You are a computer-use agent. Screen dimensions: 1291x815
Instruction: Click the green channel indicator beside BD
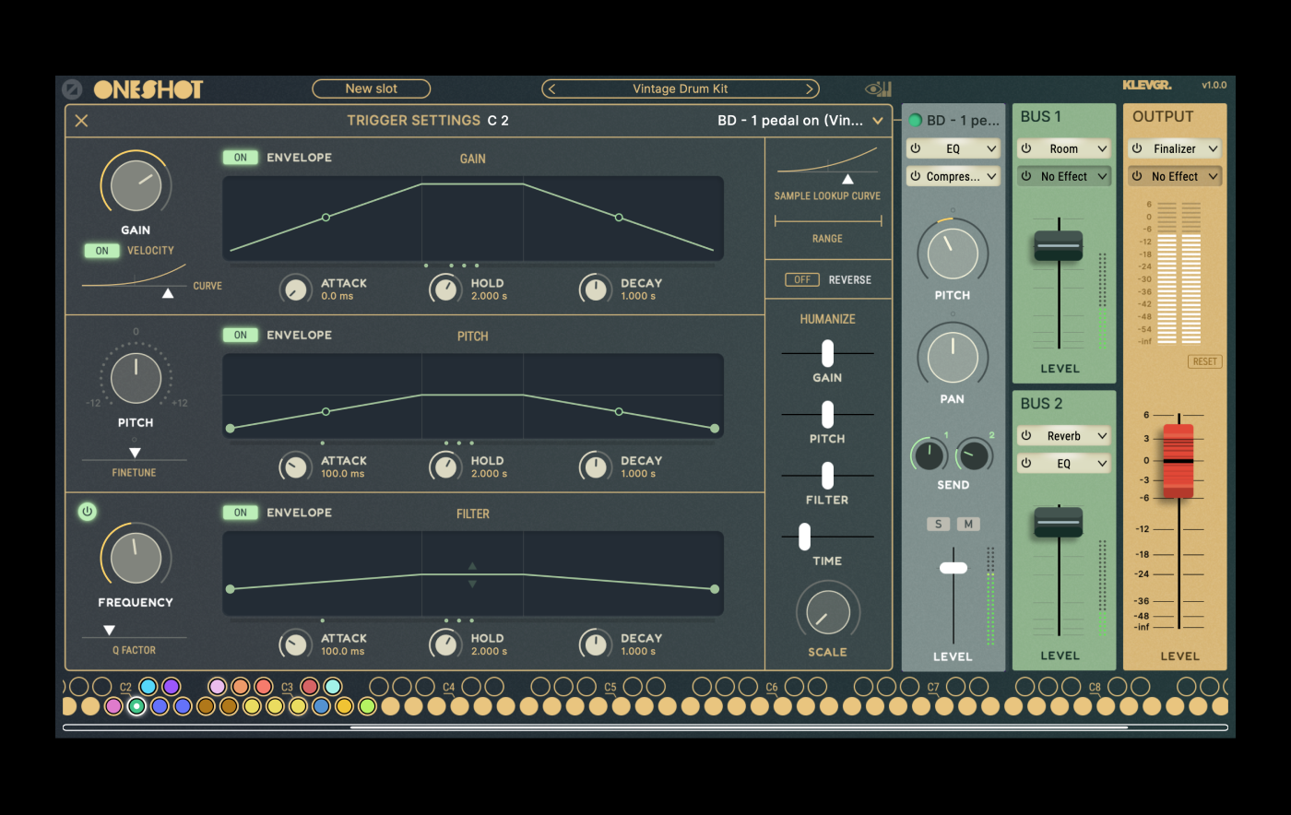coord(916,121)
